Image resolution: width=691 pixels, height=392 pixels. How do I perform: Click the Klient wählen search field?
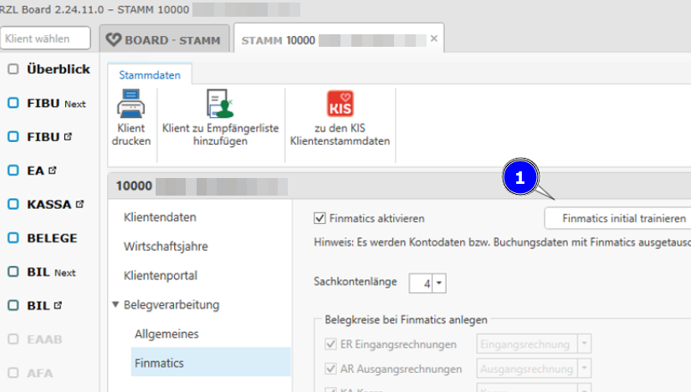pos(46,38)
